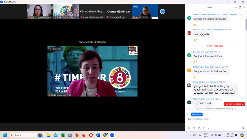Click OneDrive cloud tray icon
The height and width of the screenshot is (139, 247).
click(195, 135)
